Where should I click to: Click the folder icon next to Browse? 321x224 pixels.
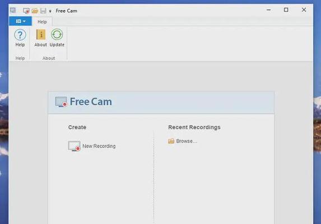(171, 141)
